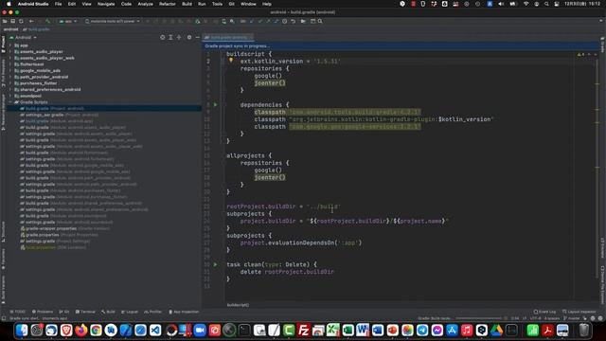Open the Navigate menu

(106, 4)
